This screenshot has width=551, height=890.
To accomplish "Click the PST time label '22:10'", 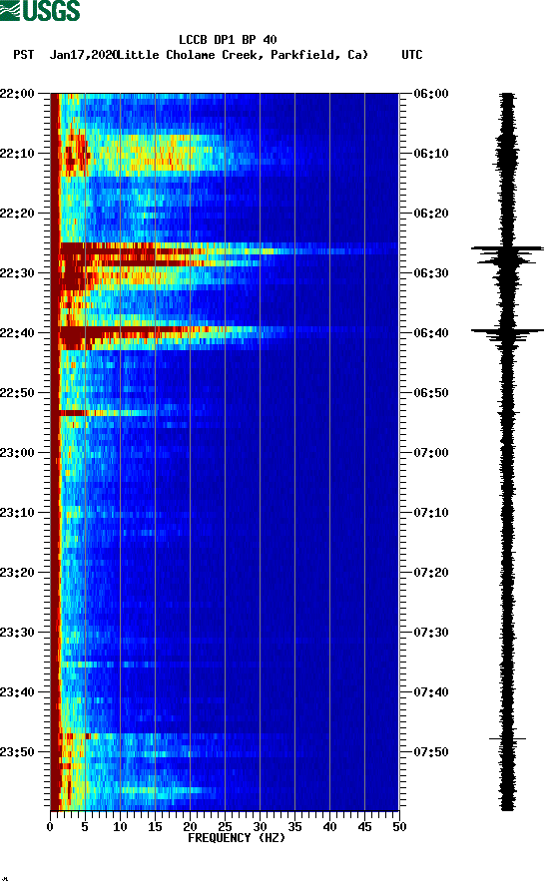I will click(18, 154).
